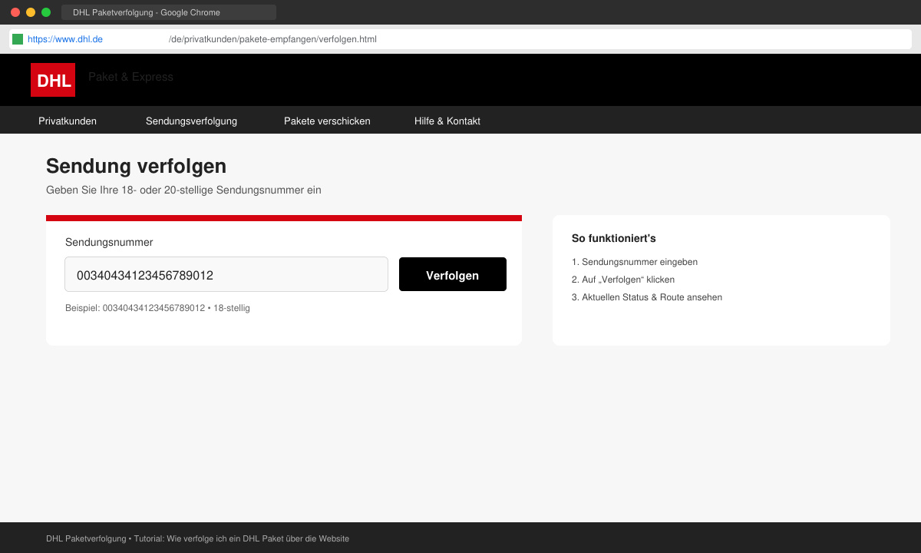Open Hilfe & Kontakt

coord(447,121)
